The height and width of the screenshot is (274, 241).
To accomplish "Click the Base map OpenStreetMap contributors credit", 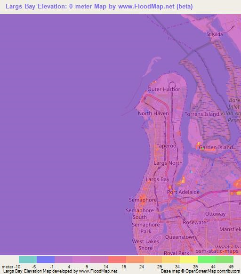I will [200, 271].
